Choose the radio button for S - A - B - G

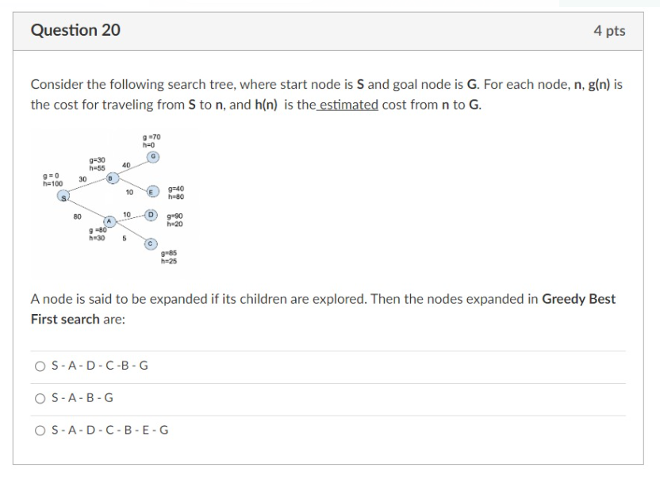(x=40, y=398)
